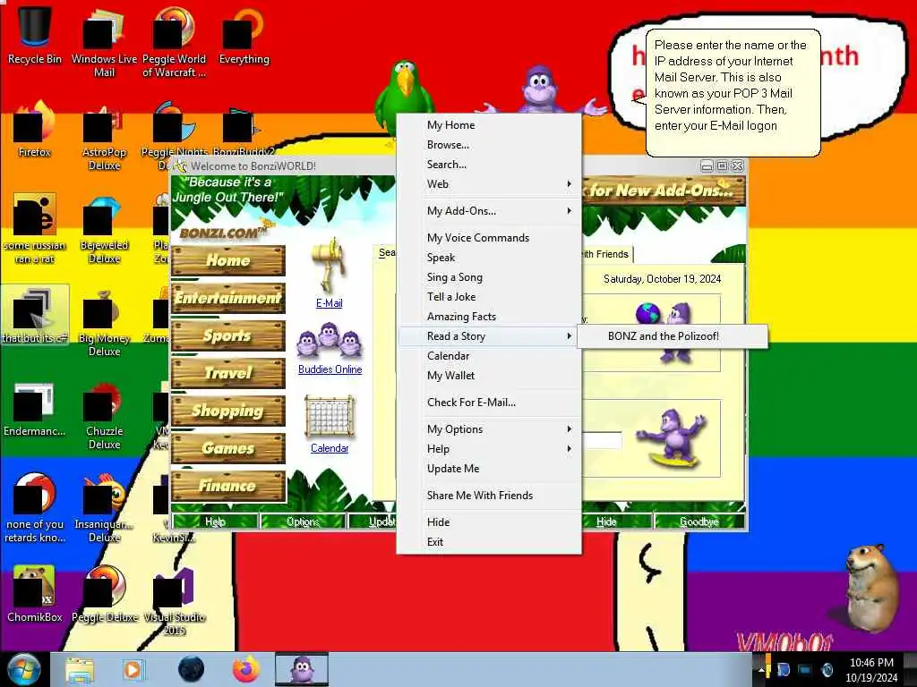Open Chuzzle Deluxe desktop icon
Viewport: 917px width, 687px height.
[104, 415]
